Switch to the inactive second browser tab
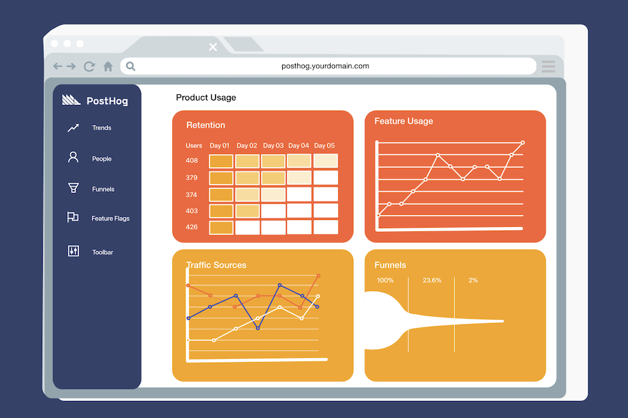The image size is (628, 418). pyautogui.click(x=243, y=44)
